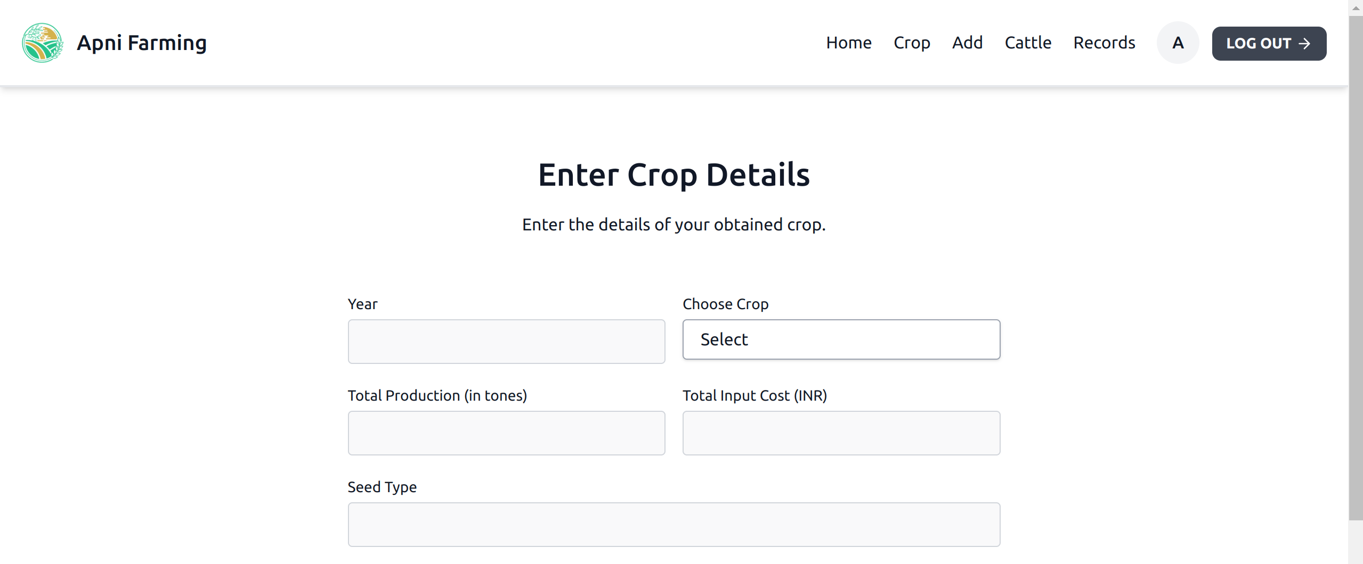Click the arrow icon inside LOG OUT button

(x=1305, y=44)
